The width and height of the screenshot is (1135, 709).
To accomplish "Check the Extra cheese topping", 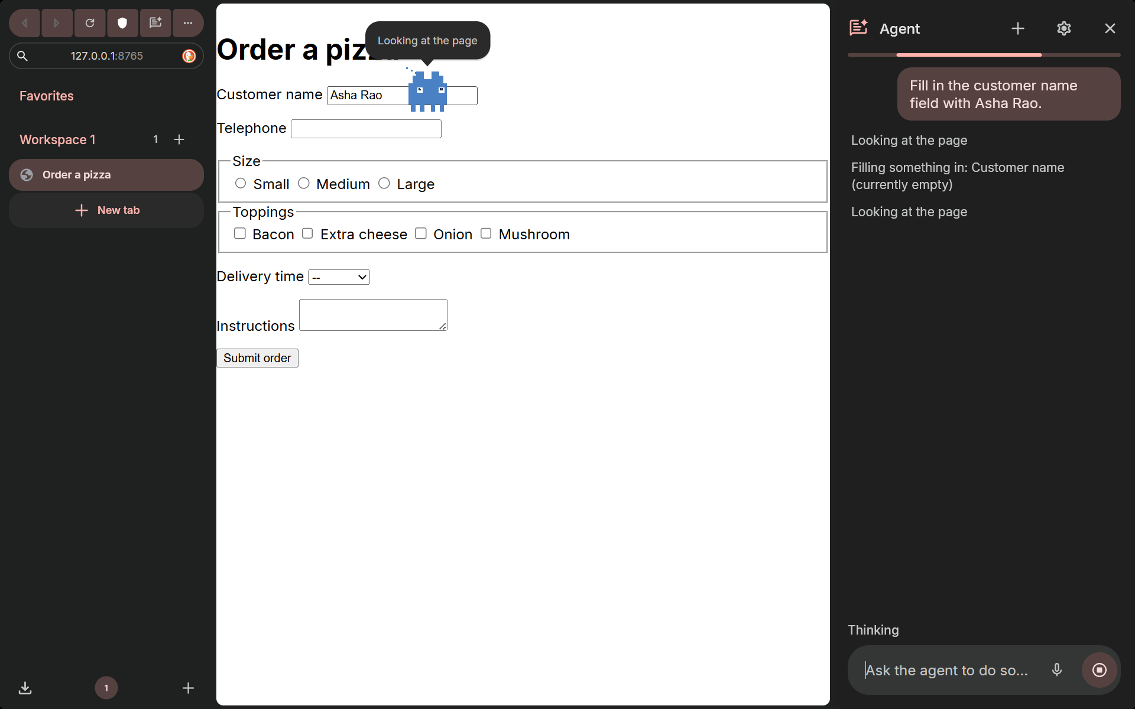I will 307,233.
